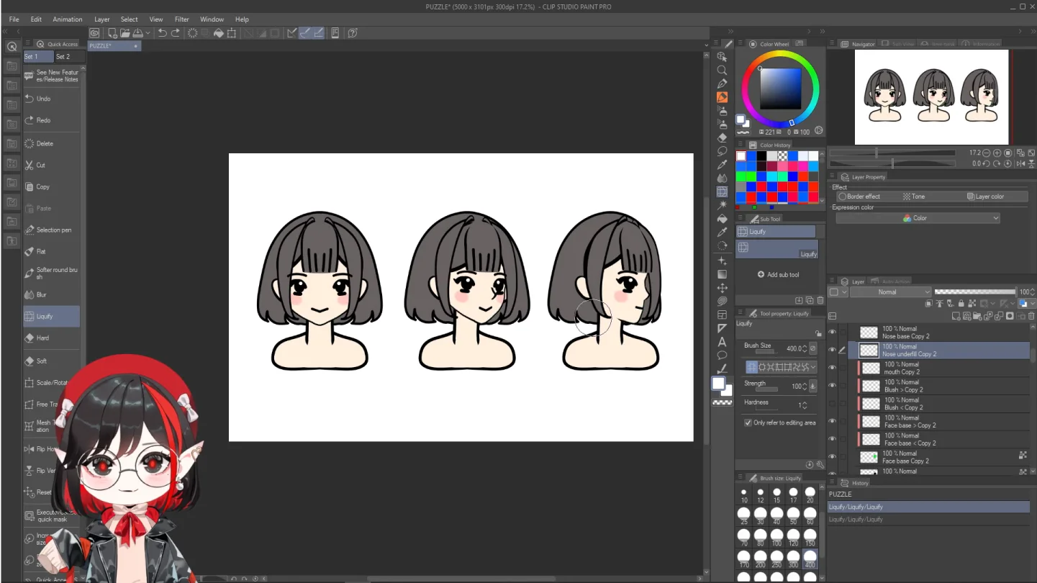Open the Window menu
1037x583 pixels.
tap(212, 19)
